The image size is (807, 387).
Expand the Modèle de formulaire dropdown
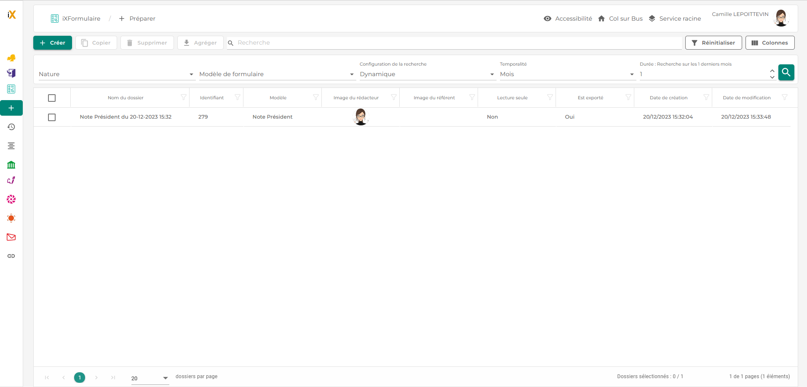pos(277,74)
